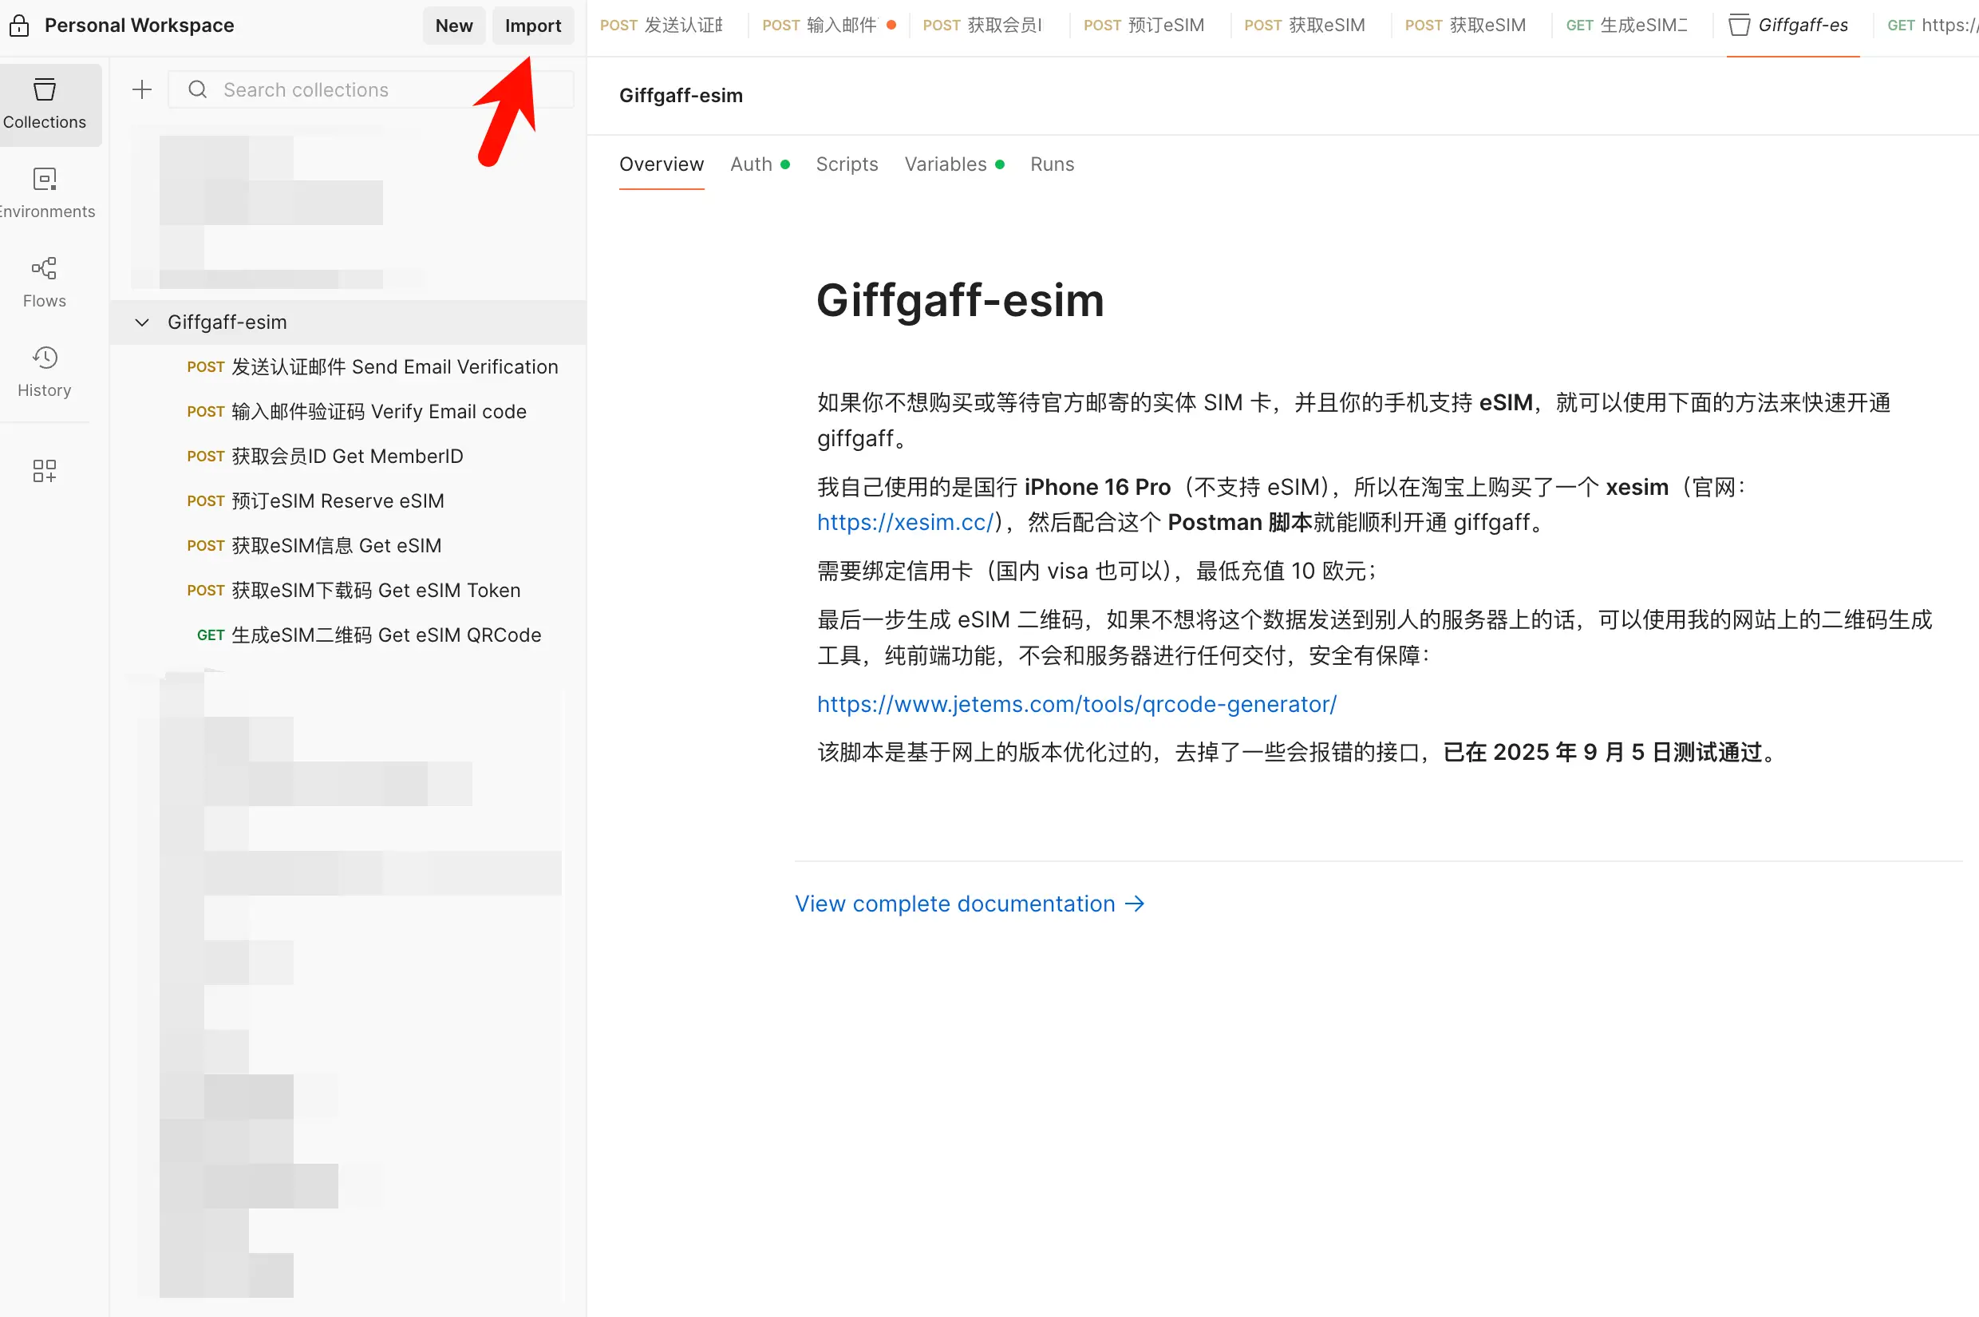Open the History sidebar panel

(45, 372)
